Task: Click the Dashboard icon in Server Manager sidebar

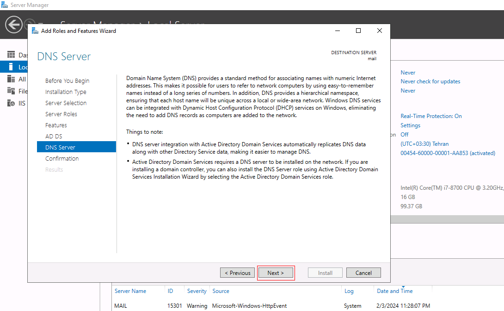Action: tap(11, 55)
